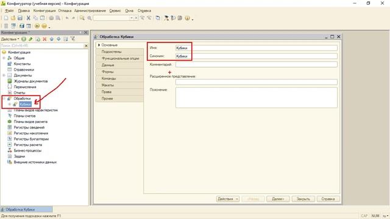Select Отчеты in the configuration tree
This screenshot has height=219, width=390.
[x=19, y=92]
